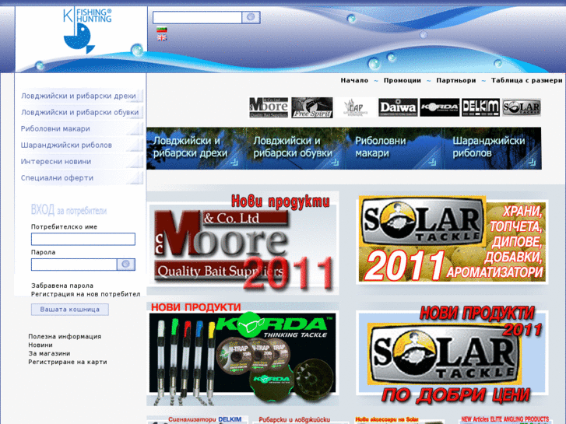Open the Moore brand logo
Image resolution: width=566 pixels, height=424 pixels.
point(269,107)
